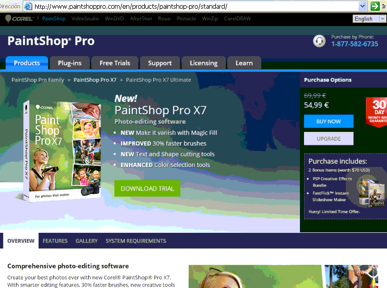Click 'PSP Creative Effects Bundle' item
The width and height of the screenshot is (387, 288).
pyautogui.click(x=332, y=182)
